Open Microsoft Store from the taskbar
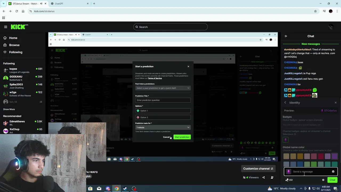The width and height of the screenshot is (341, 192). click(x=90, y=189)
